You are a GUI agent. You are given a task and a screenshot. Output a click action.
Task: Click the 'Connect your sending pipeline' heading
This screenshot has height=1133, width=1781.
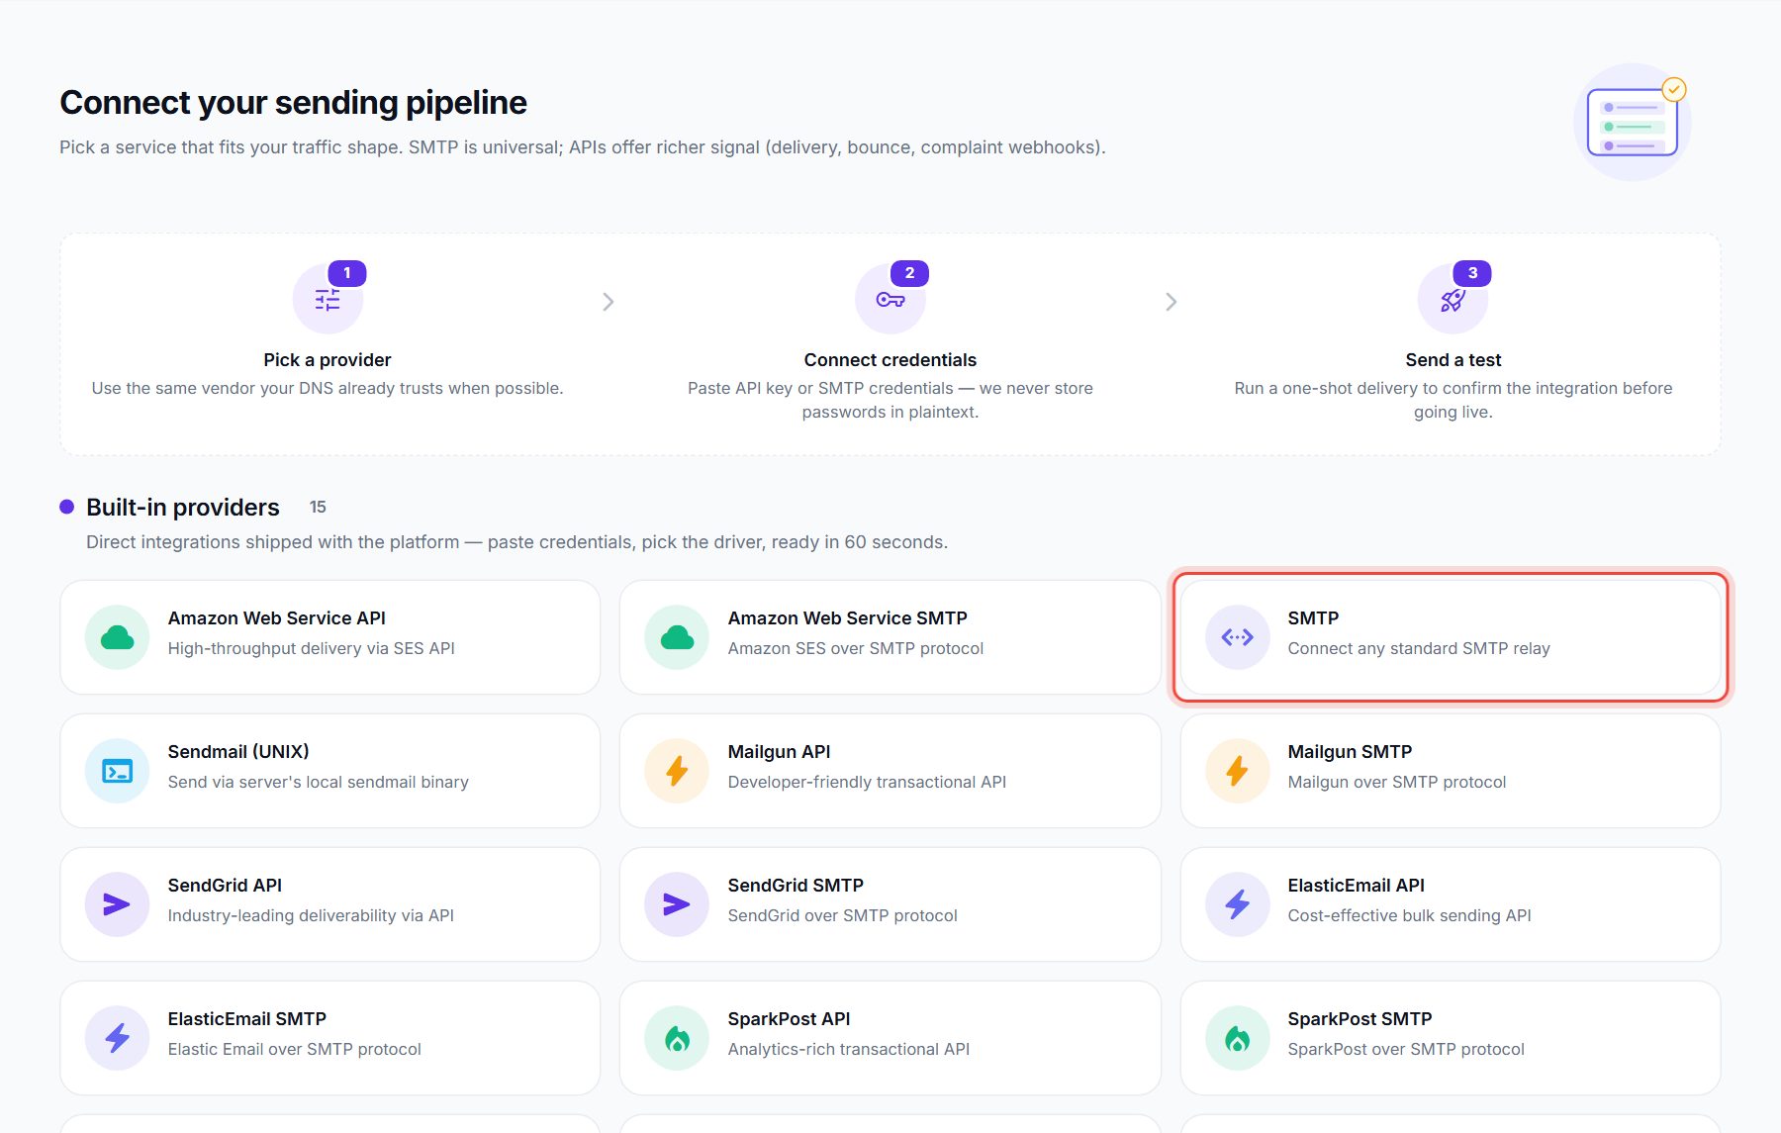[x=293, y=103]
